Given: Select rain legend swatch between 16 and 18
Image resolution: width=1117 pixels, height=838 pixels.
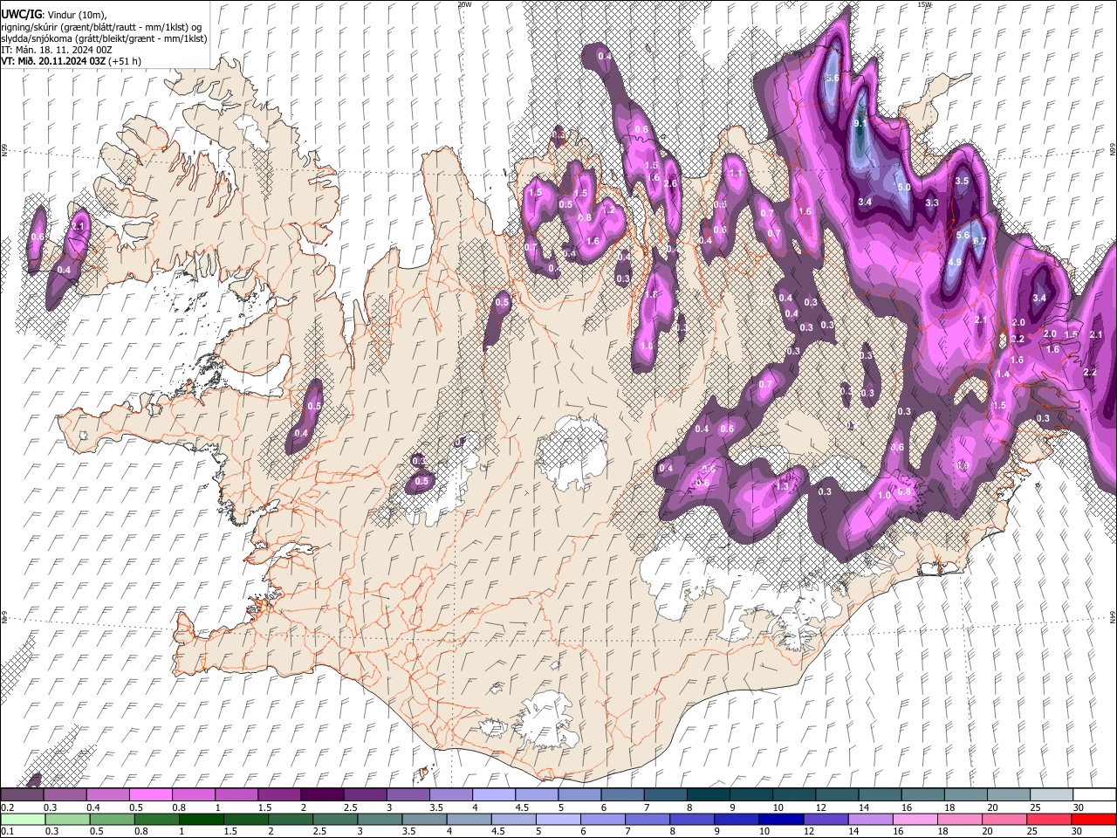Looking at the screenshot, I should point(914,819).
